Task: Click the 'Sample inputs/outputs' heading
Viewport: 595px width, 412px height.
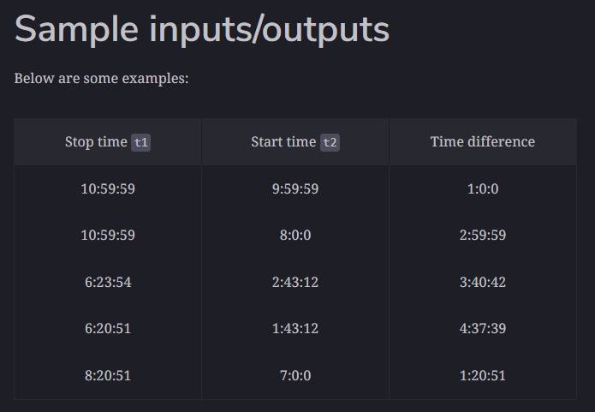Action: pos(202,30)
